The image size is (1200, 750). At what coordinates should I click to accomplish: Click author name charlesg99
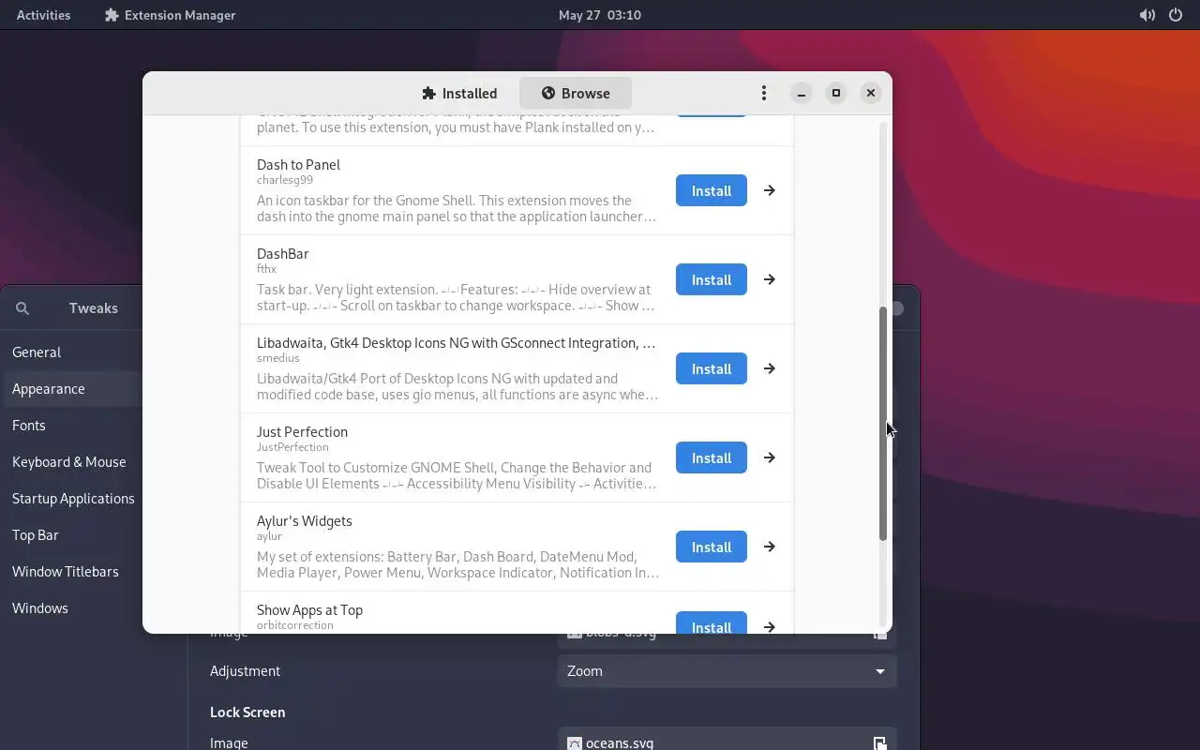[x=285, y=180]
